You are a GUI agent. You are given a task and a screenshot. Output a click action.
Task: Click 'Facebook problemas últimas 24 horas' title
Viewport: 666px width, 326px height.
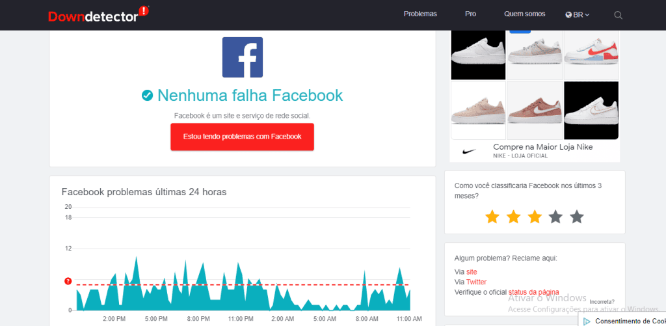[x=144, y=192]
